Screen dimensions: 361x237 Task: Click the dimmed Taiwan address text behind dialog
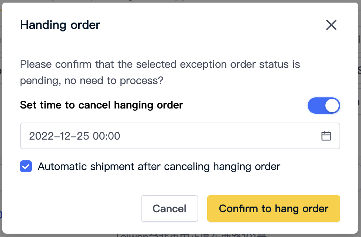coord(191,235)
